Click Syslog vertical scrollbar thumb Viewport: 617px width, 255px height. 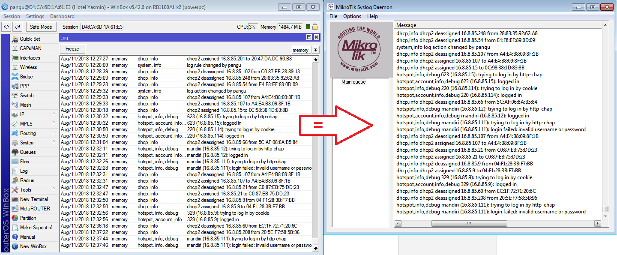(605, 209)
